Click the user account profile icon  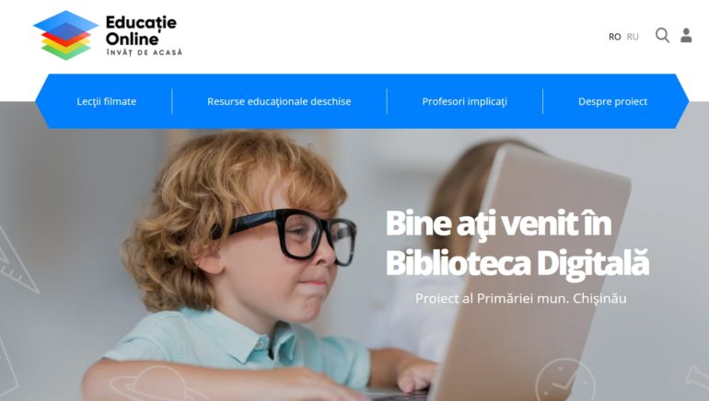coord(686,35)
